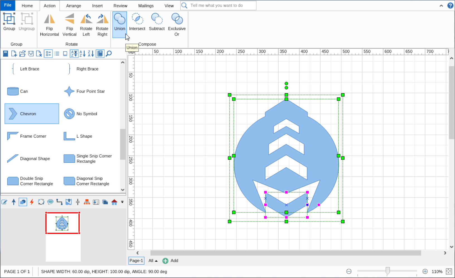Select the Chevron shape
The width and height of the screenshot is (455, 278).
[x=32, y=113]
